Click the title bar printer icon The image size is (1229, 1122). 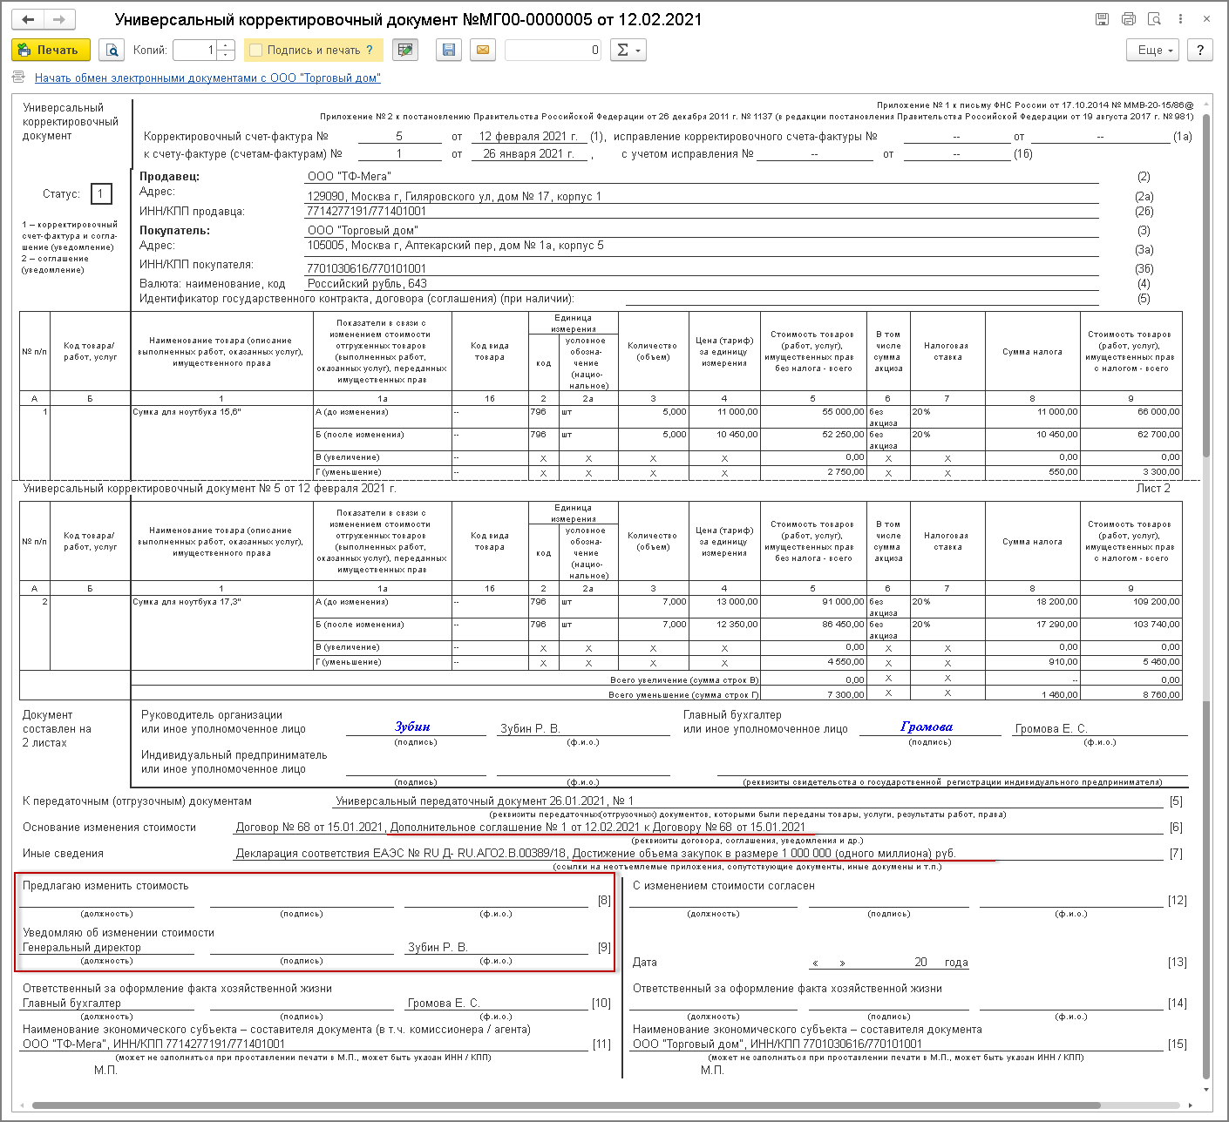tap(1129, 19)
